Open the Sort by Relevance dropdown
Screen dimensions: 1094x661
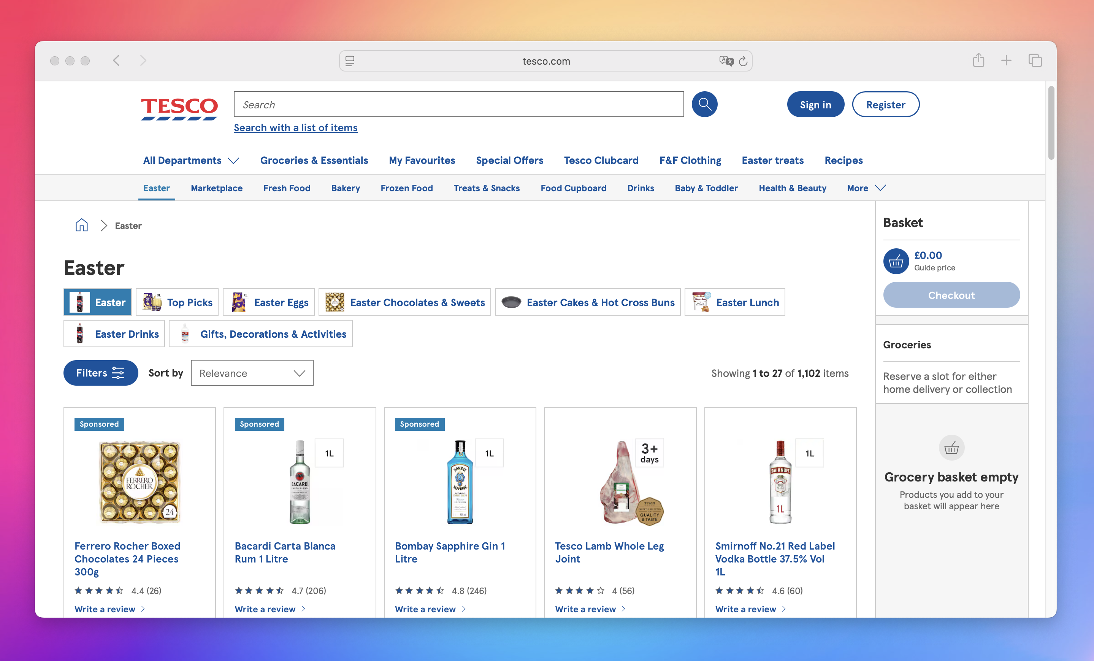(x=252, y=373)
